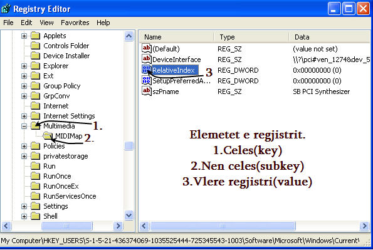Expand the Shell key
The height and width of the screenshot is (250, 373).
24,216
